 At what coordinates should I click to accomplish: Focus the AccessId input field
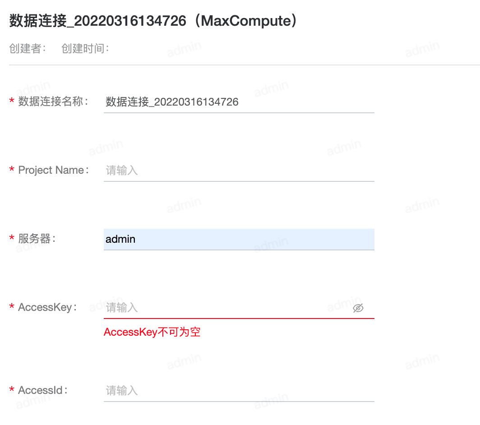pos(239,391)
